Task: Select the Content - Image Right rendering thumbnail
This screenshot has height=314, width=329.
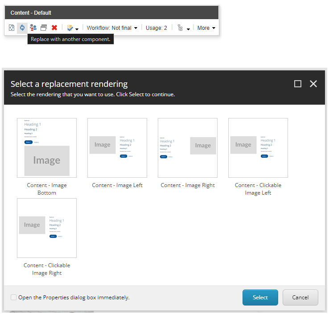Action: (188, 148)
